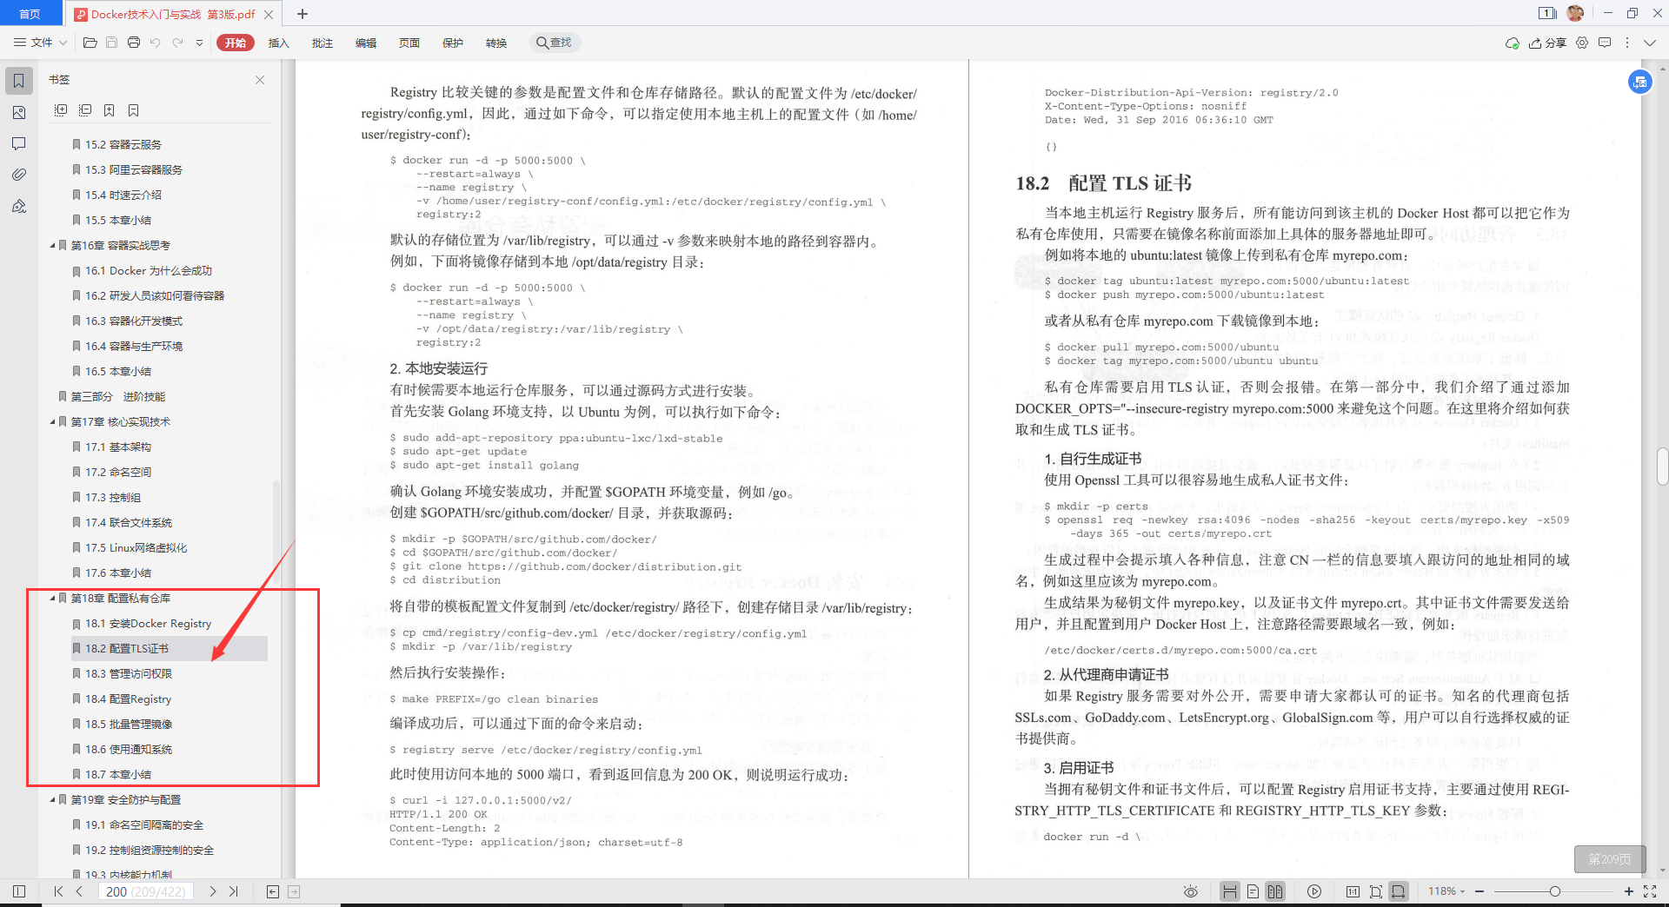The image size is (1669, 907).
Task: Switch to single page view mode
Action: coord(1253,891)
